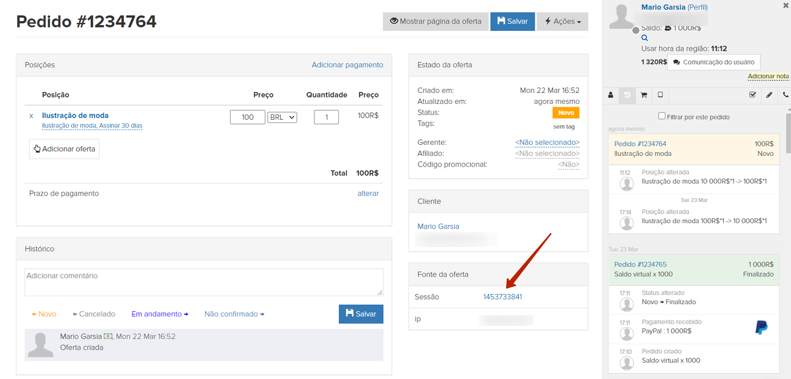Open the user profile tab icon
Screen dimensions: 791x379
coord(610,95)
